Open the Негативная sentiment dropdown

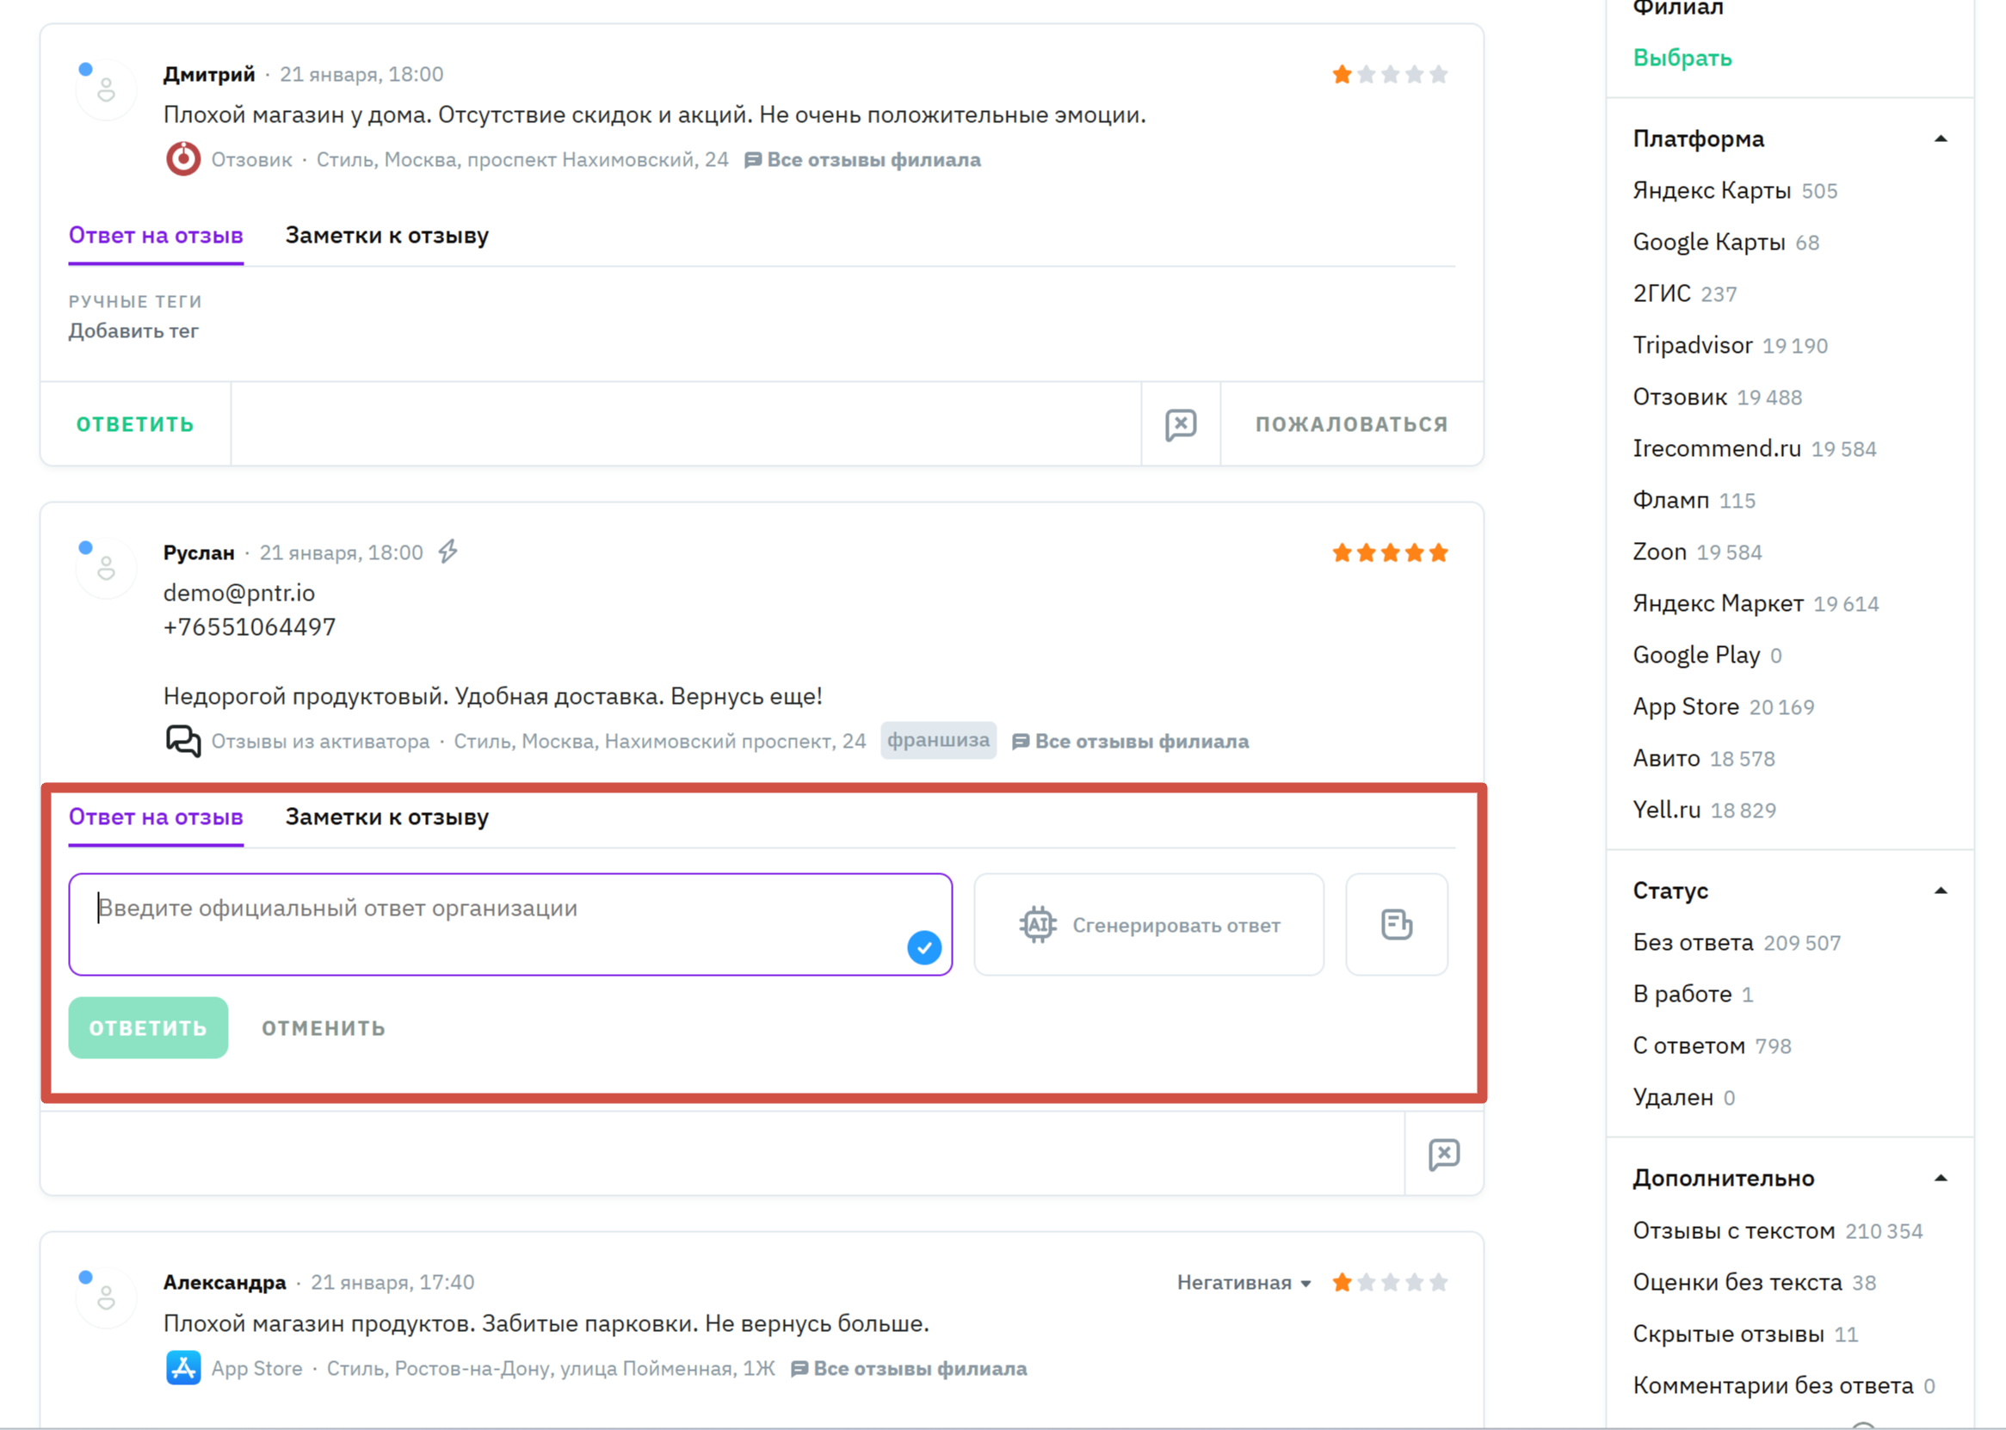tap(1244, 1283)
